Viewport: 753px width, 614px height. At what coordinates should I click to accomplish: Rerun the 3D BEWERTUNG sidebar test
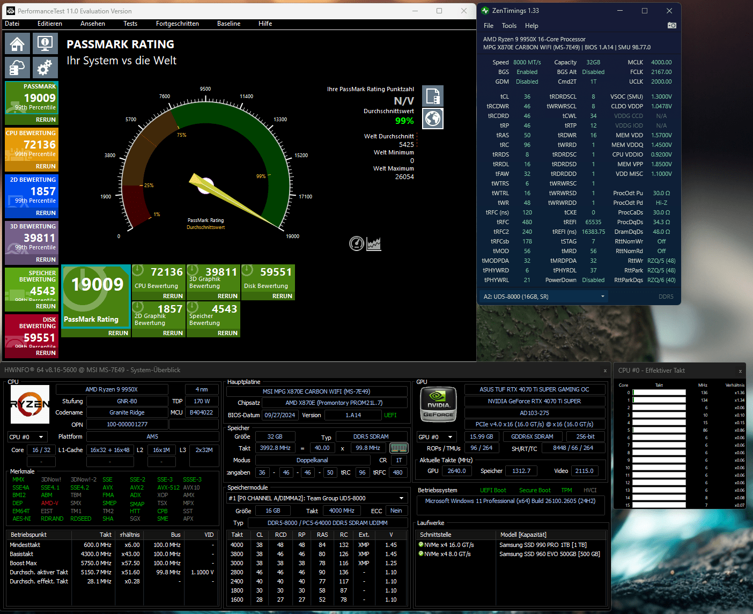[x=46, y=260]
